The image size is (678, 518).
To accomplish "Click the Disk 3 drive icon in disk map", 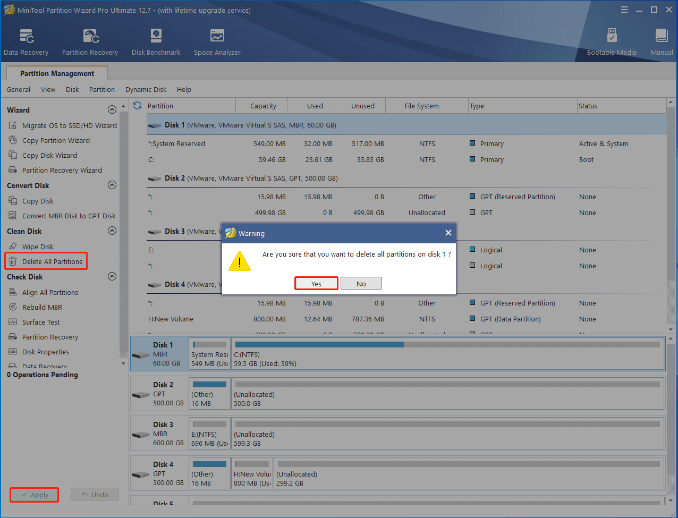I will [141, 435].
